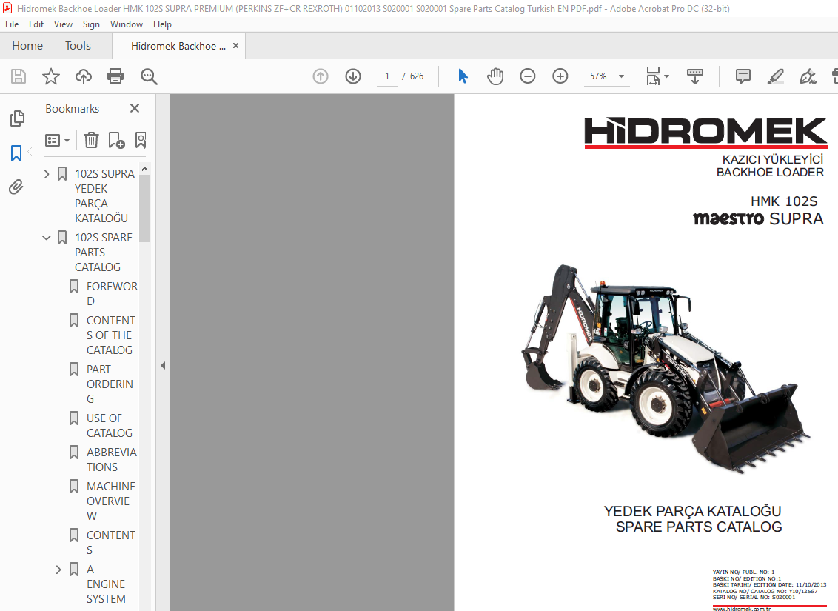Click the bookmarks panel scrollbar thumb
This screenshot has width=838, height=611.
pyautogui.click(x=145, y=208)
